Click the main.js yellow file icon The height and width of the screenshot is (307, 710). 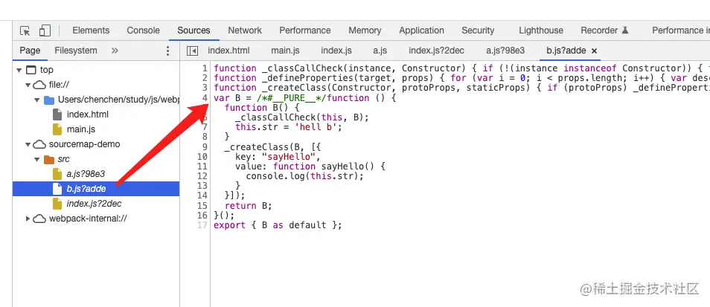tap(57, 129)
